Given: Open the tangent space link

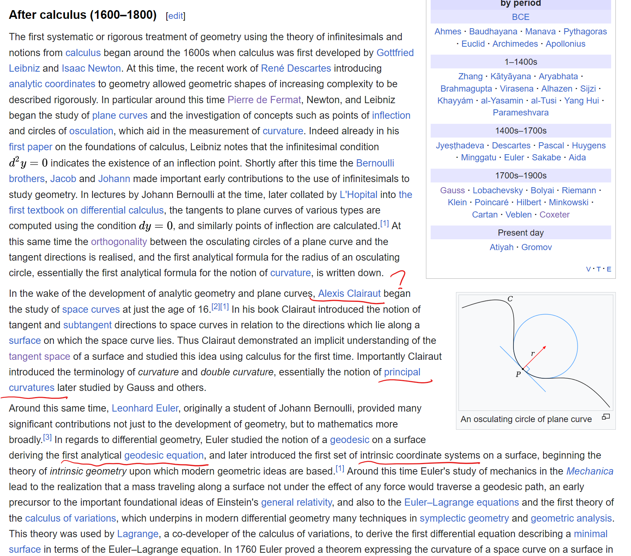Looking at the screenshot, I should click(39, 357).
